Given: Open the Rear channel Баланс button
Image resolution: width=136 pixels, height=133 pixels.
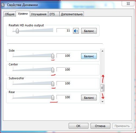Looking at the screenshot, I should (89, 98).
